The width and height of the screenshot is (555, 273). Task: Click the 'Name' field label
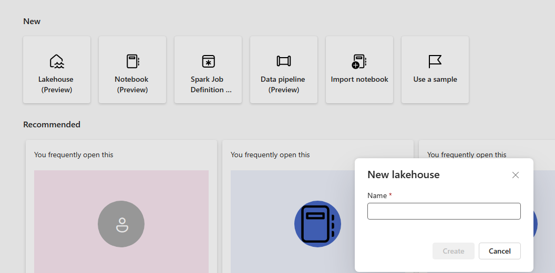[377, 196]
